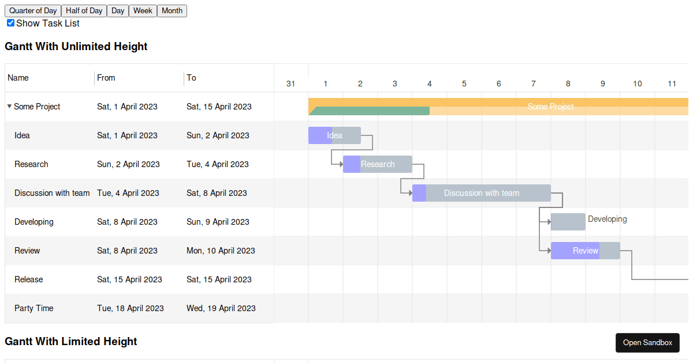Switch timeline scale to Day view
Image resolution: width=693 pixels, height=363 pixels.
coord(117,10)
